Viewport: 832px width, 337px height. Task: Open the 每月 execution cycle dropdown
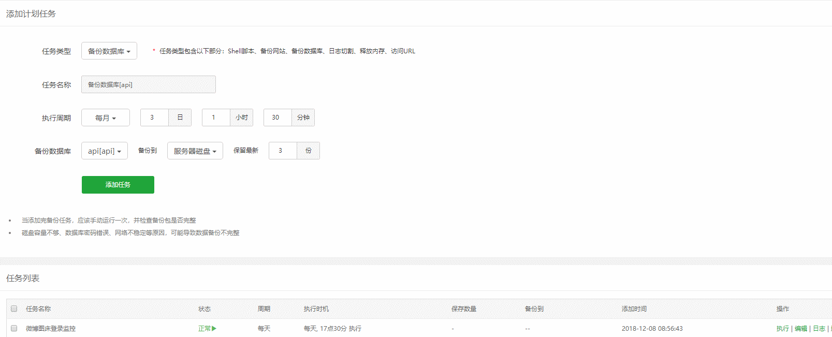click(x=106, y=118)
